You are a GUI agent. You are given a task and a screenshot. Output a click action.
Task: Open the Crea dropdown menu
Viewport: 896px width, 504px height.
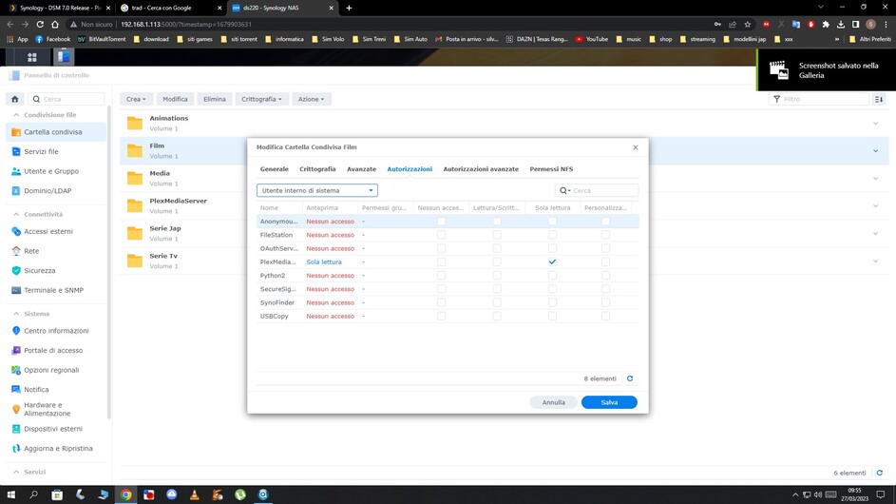tap(136, 99)
